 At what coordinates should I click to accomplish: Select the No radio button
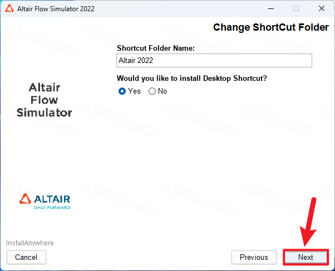pos(152,91)
